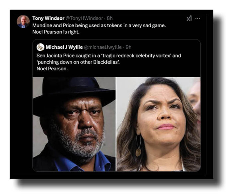Click the Grok icon on the tweet
Image resolution: width=226 pixels, height=195 pixels.
[x=189, y=18]
